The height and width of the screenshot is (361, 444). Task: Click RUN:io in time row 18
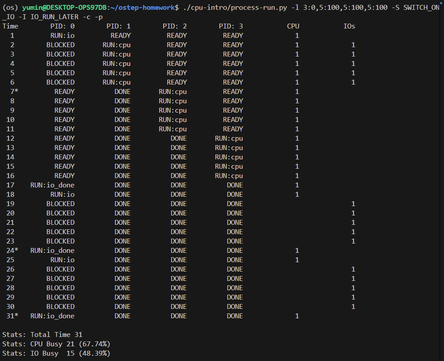(x=62, y=195)
